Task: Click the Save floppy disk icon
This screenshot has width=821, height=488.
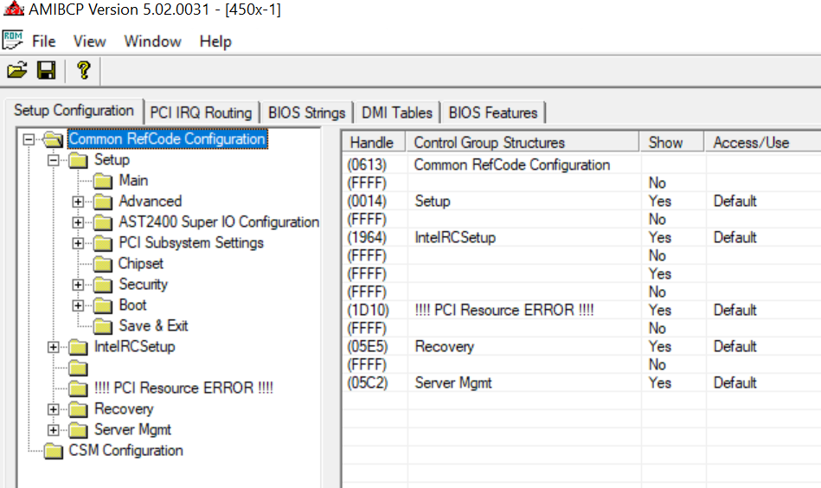Action: [47, 70]
